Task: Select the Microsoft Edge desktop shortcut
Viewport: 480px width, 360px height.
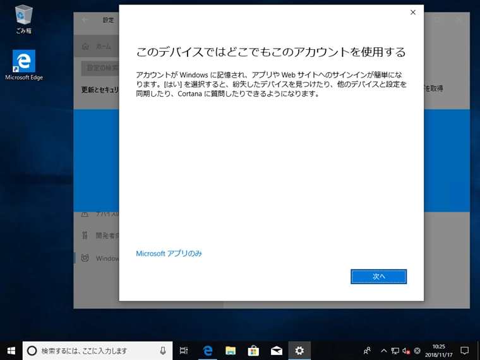Action: (x=24, y=65)
